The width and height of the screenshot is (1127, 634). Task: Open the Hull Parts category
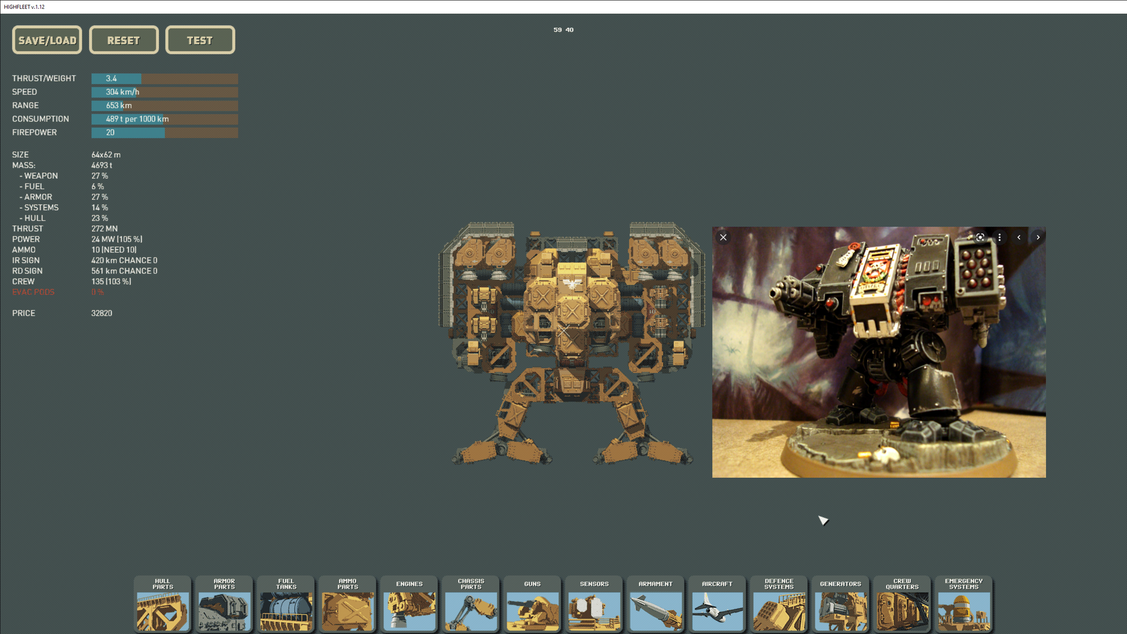click(163, 604)
